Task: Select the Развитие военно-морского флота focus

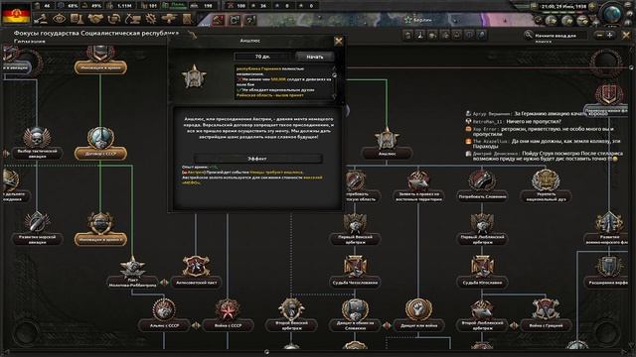Action: point(609,229)
